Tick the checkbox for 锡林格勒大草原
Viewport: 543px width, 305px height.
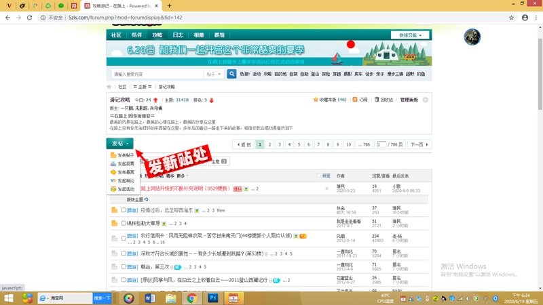(124, 224)
